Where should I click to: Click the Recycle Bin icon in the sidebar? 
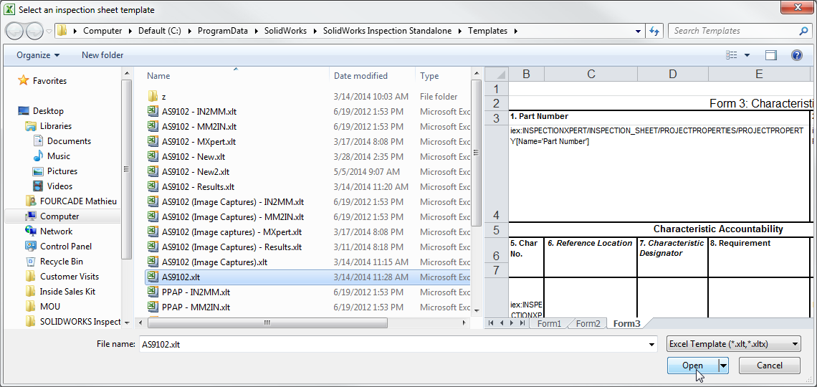[x=31, y=262]
